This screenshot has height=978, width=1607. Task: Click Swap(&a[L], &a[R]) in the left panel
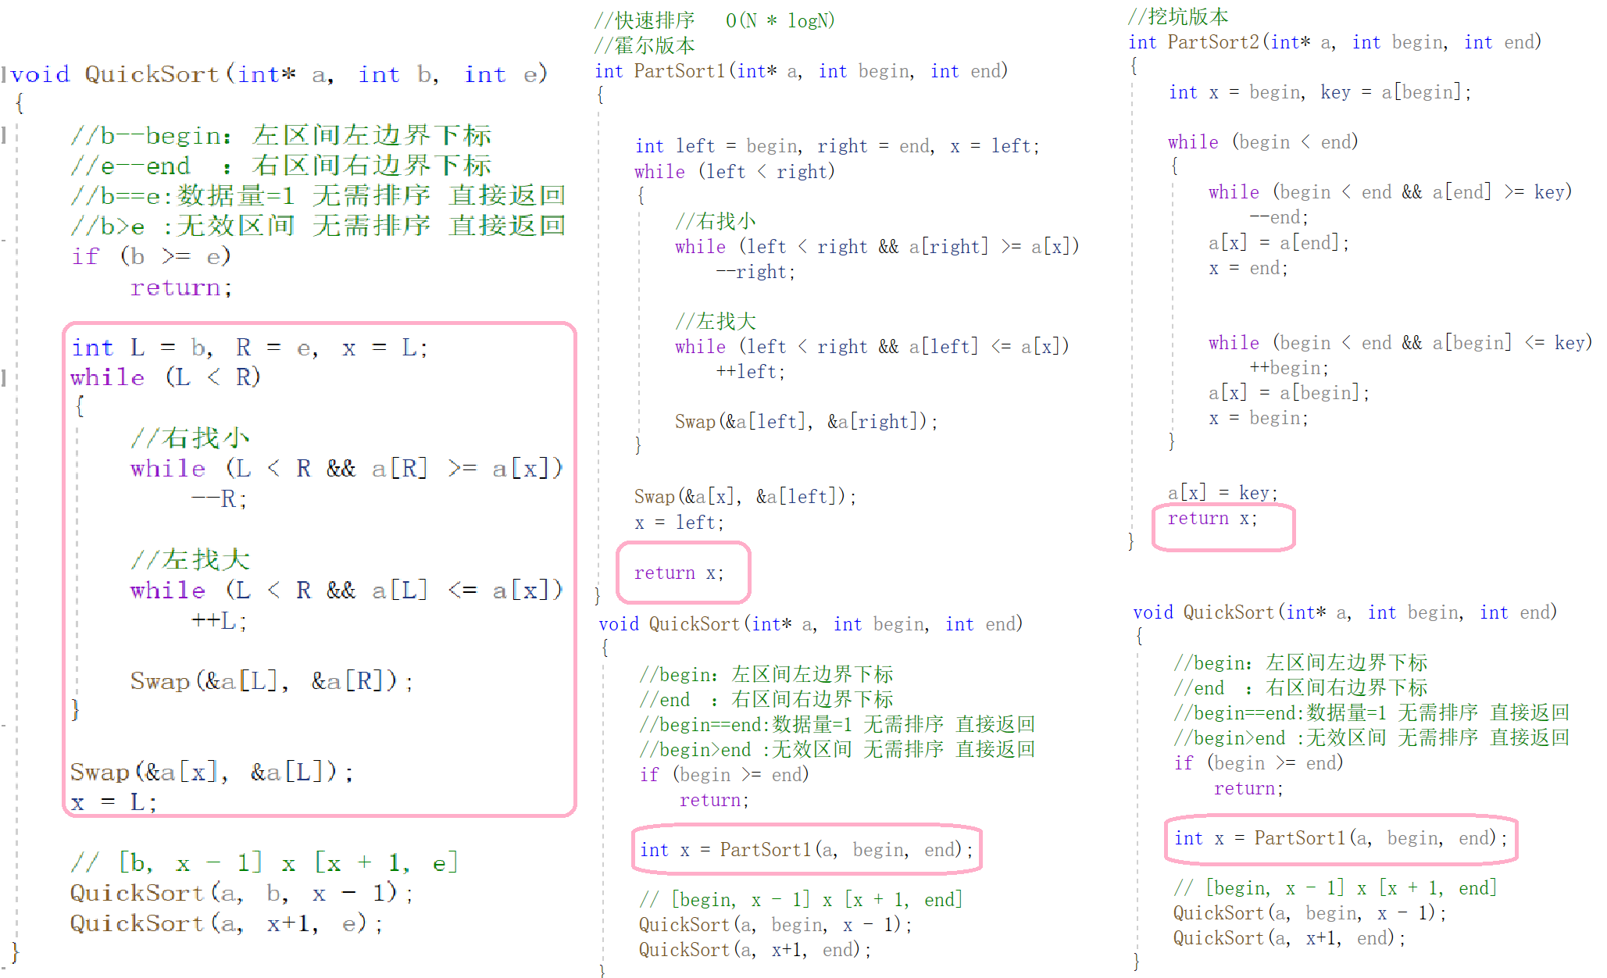click(270, 681)
